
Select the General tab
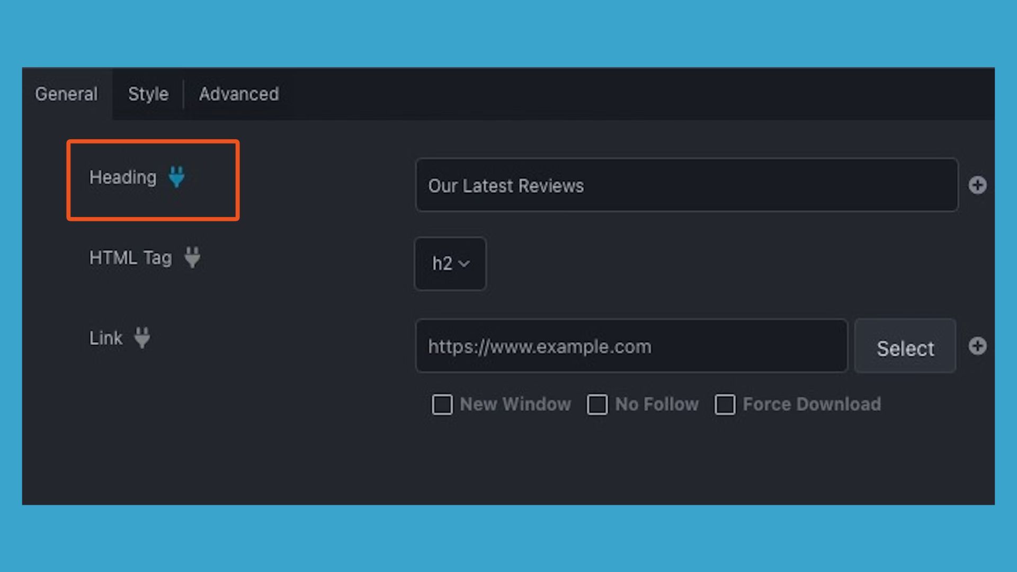click(66, 94)
